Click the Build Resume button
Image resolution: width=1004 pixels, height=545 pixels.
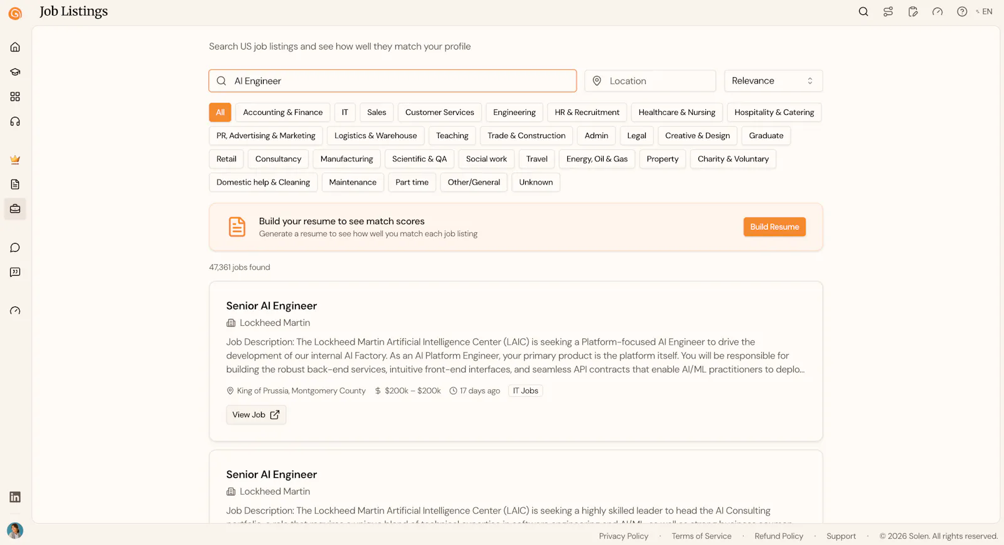pyautogui.click(x=775, y=227)
